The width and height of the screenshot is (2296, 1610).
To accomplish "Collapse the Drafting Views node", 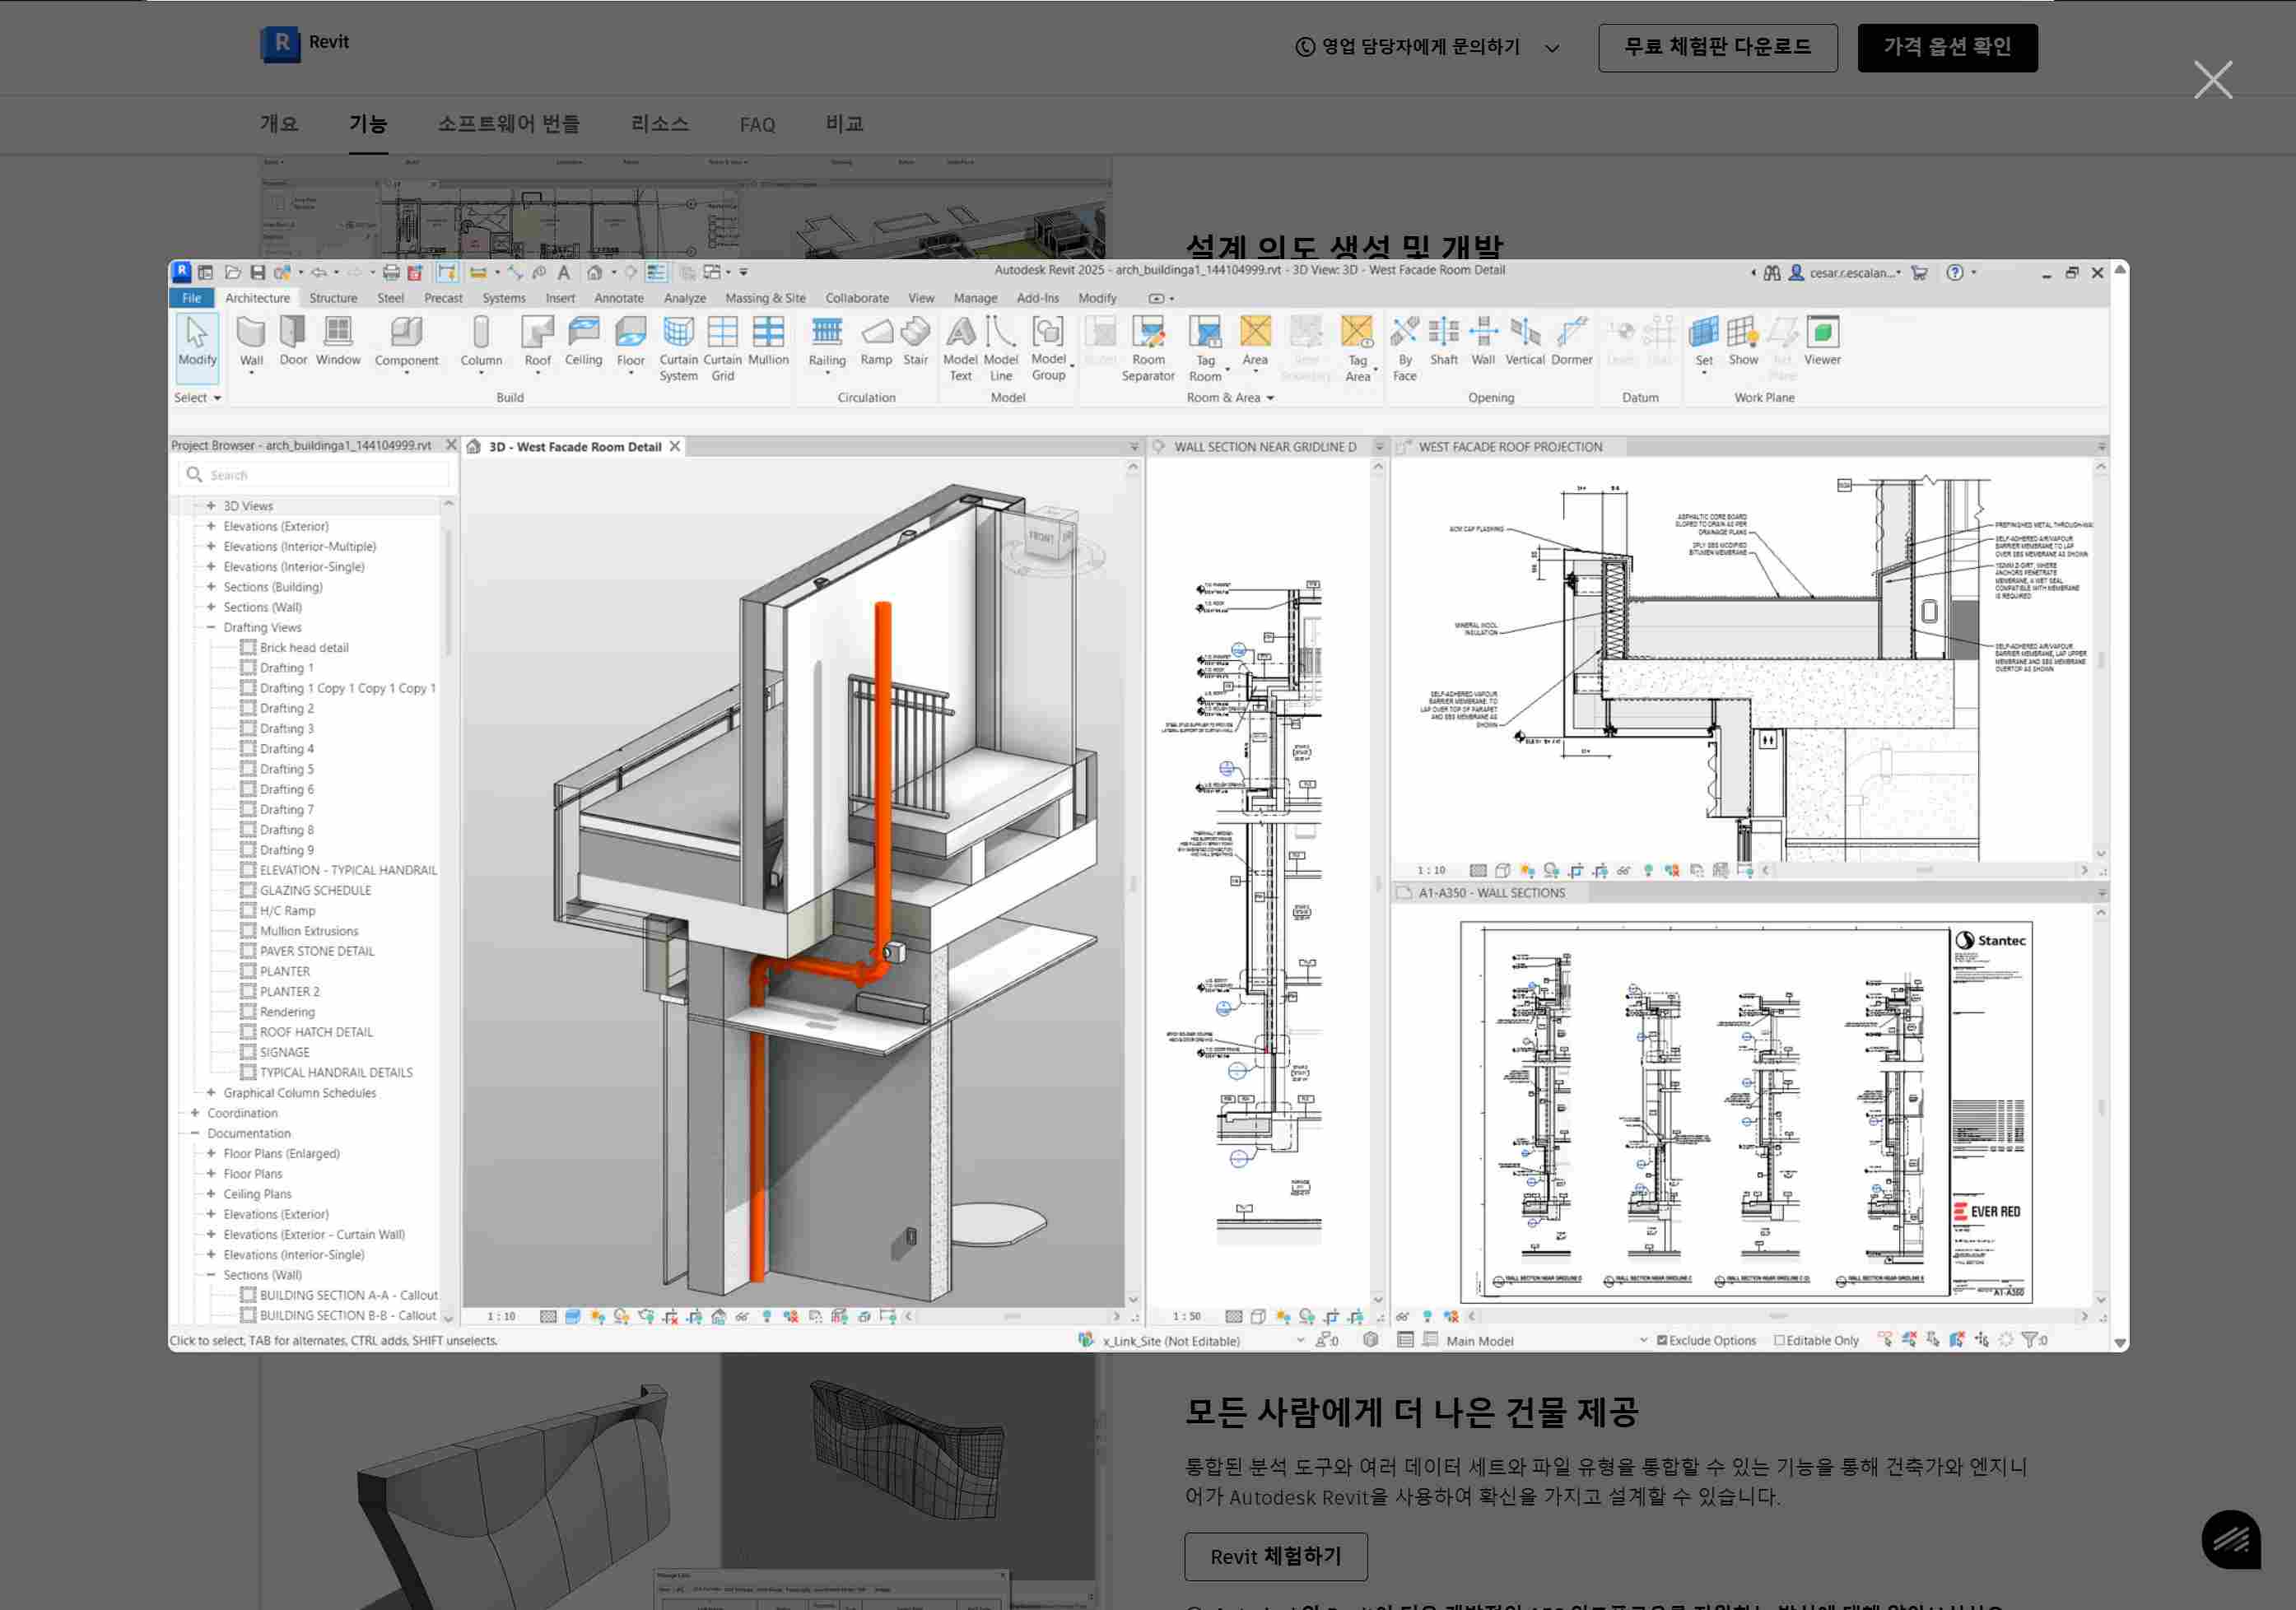I will 211,627.
